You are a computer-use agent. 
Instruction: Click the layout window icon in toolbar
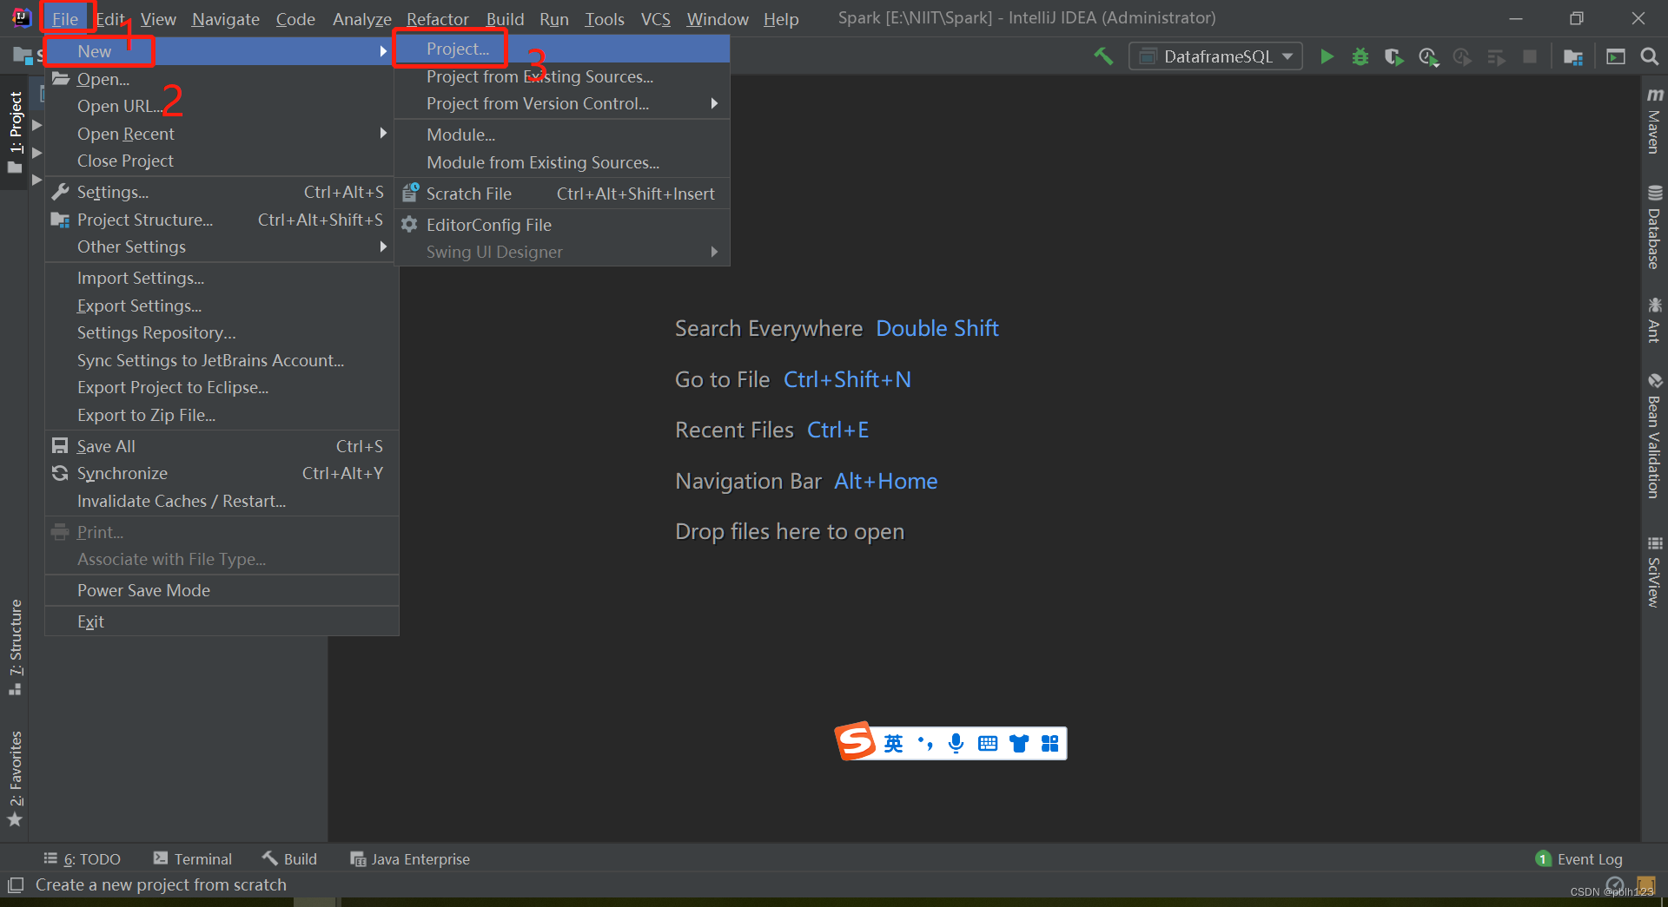(1616, 56)
